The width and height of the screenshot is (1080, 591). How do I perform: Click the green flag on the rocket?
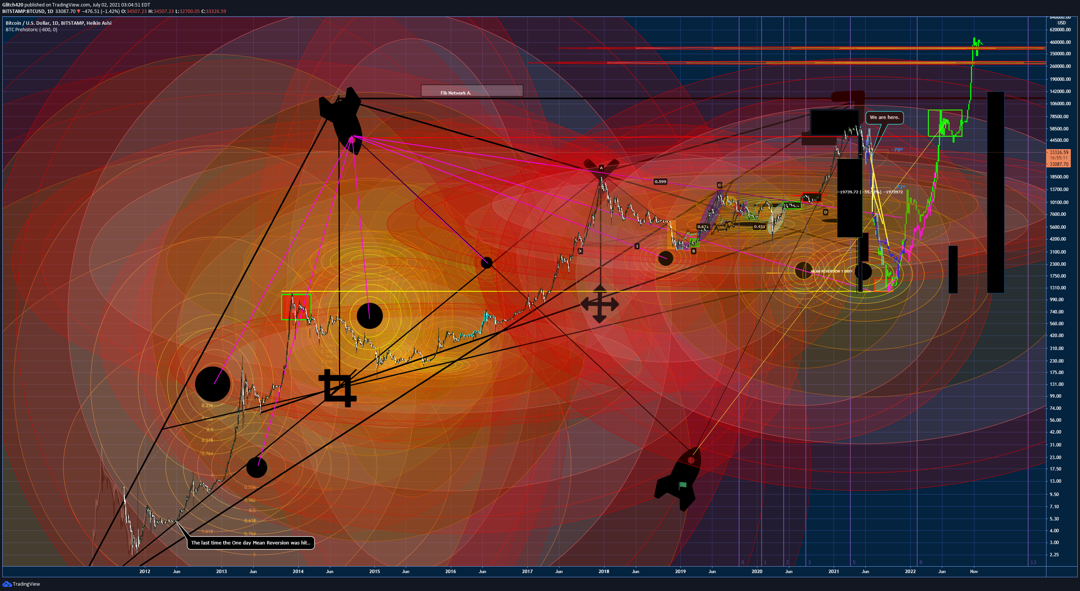click(683, 485)
